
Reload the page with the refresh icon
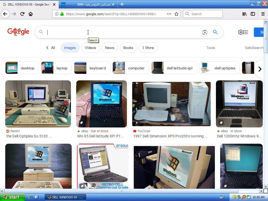pyautogui.click(x=22, y=14)
